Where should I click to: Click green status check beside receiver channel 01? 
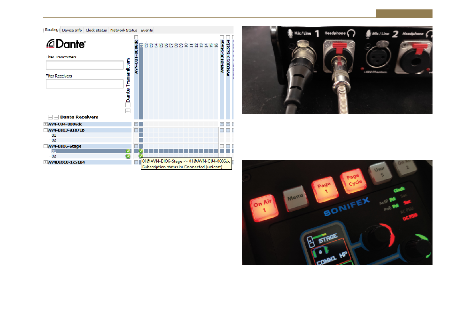[x=128, y=151]
